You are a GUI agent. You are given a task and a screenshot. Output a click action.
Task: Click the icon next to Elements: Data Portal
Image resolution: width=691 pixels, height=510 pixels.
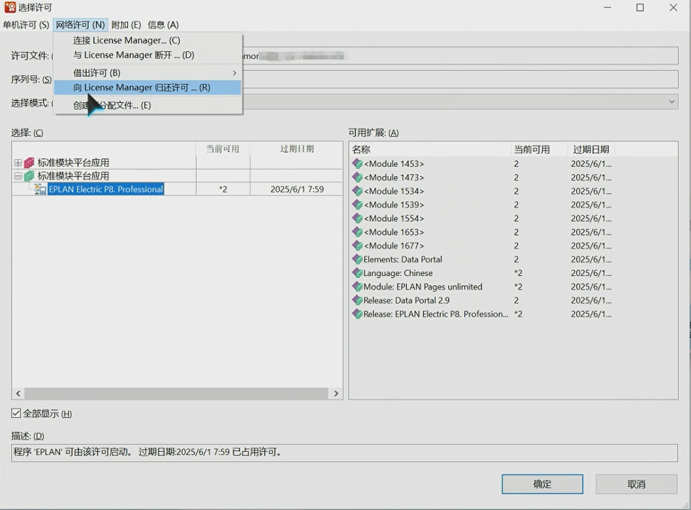tap(358, 259)
